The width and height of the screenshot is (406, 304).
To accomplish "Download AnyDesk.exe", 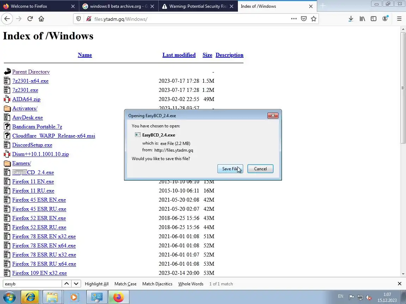I will pos(27,118).
